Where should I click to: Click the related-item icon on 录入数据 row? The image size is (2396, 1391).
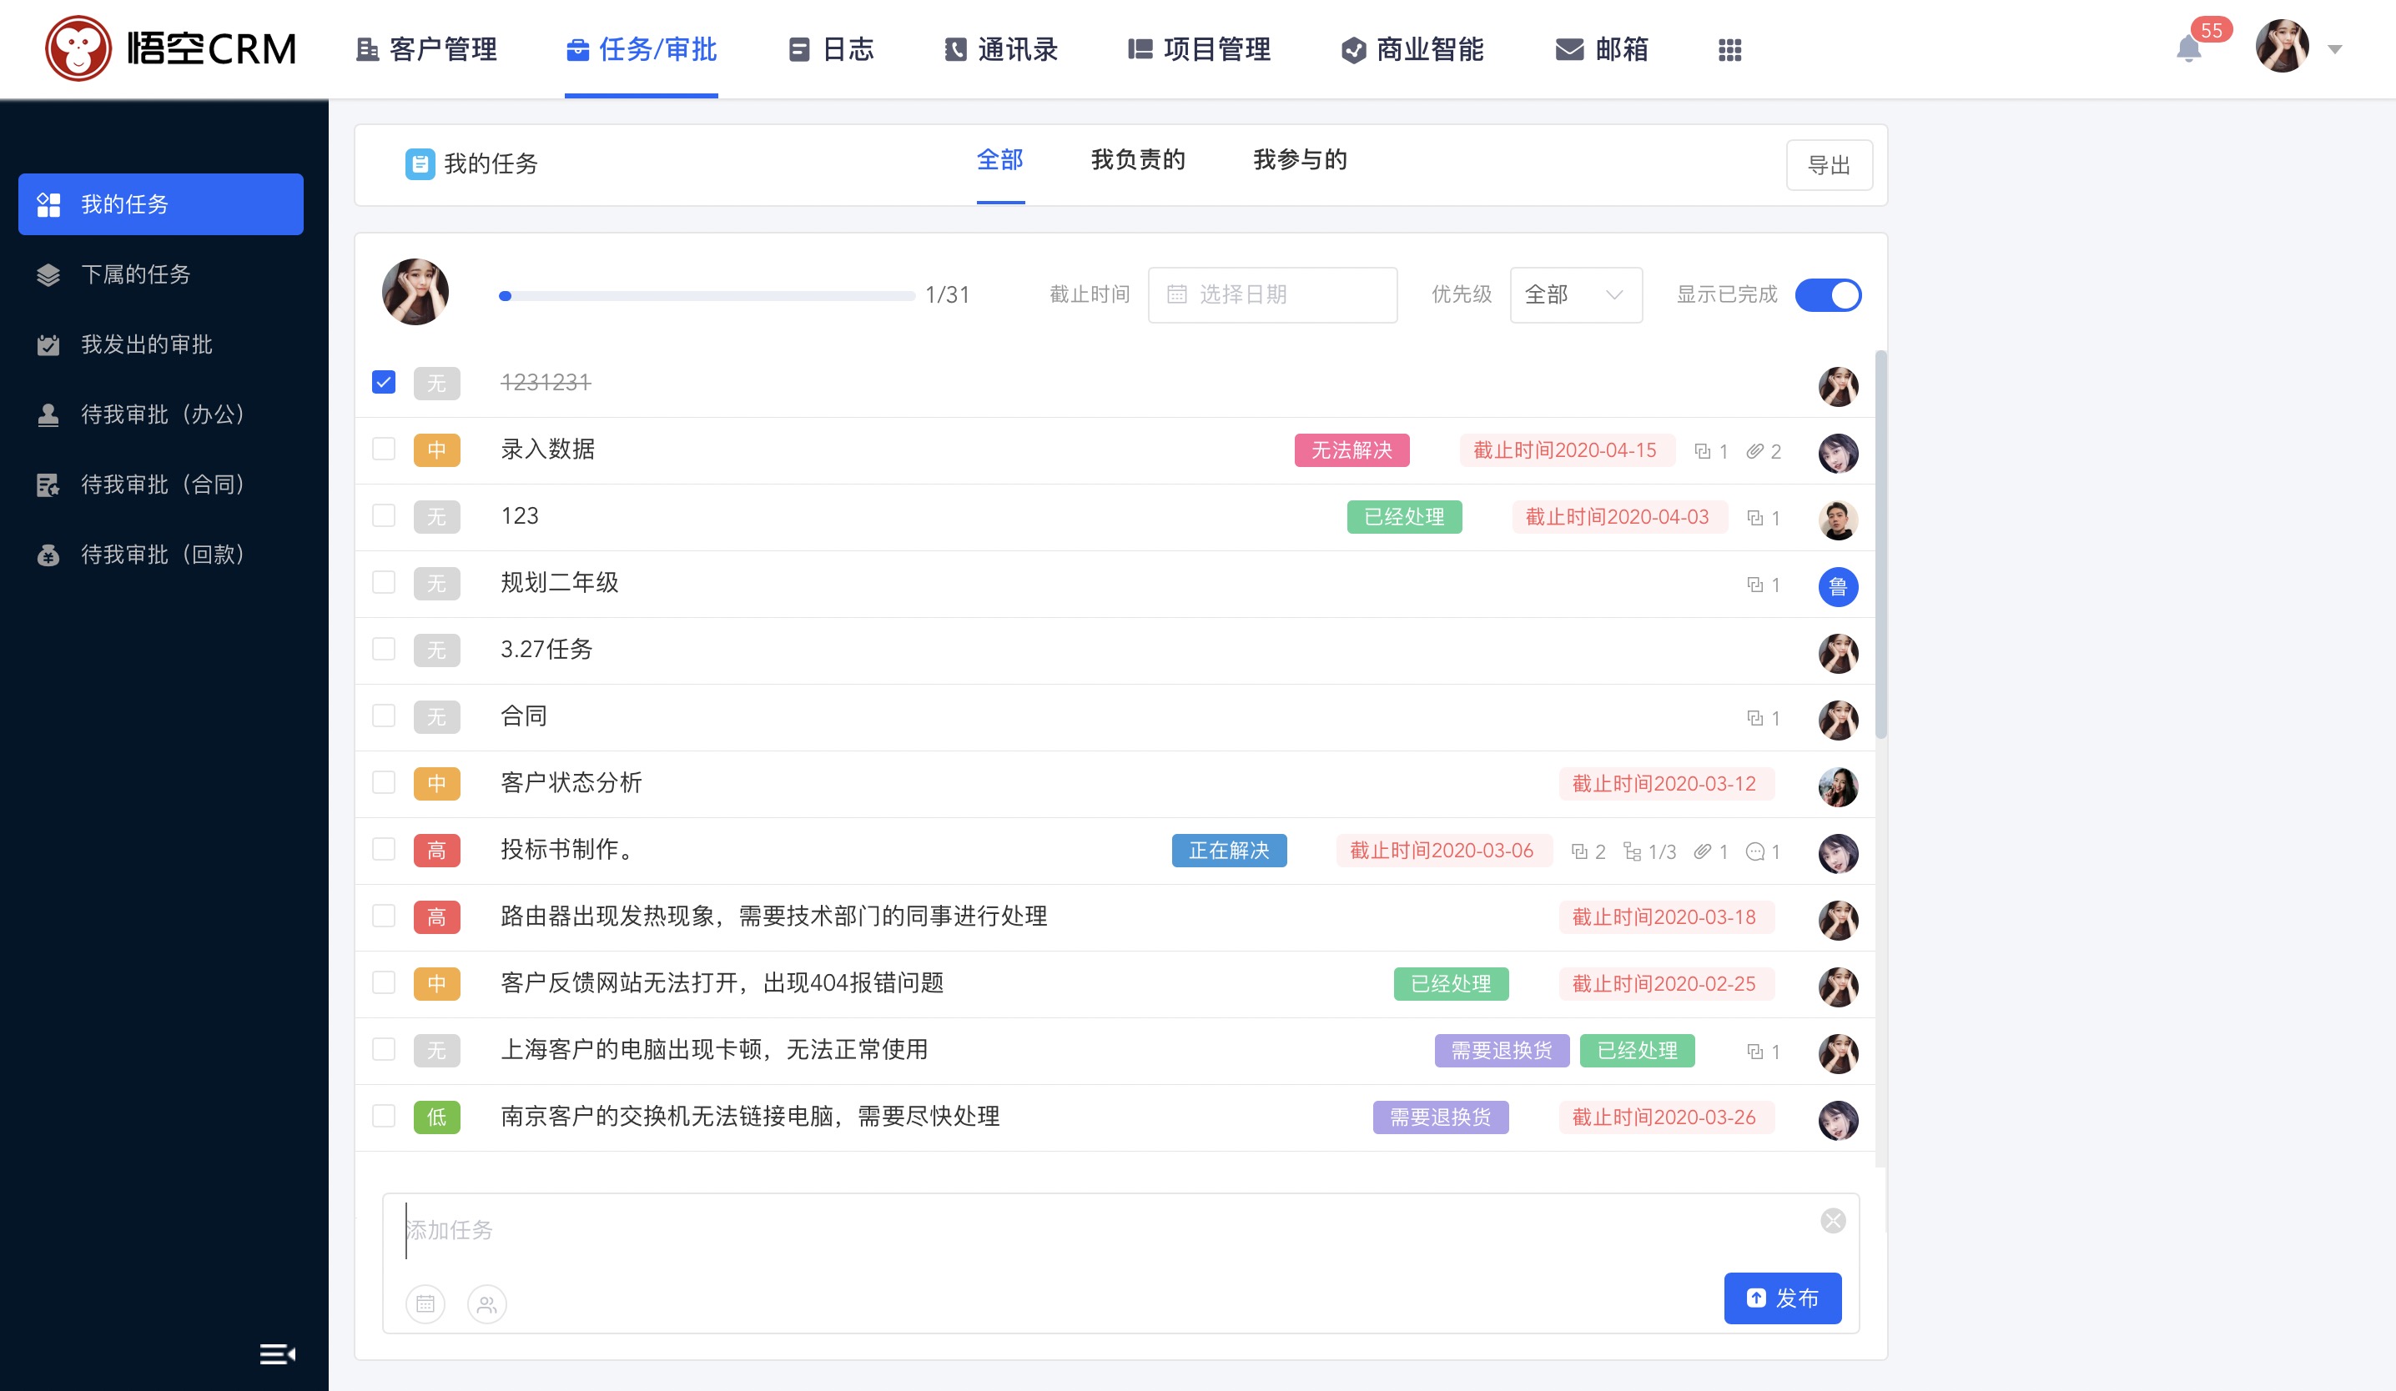tap(1703, 450)
